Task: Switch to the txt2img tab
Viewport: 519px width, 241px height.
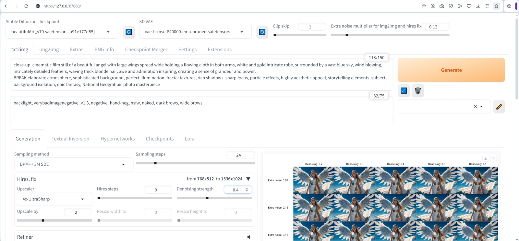Action: [x=20, y=50]
